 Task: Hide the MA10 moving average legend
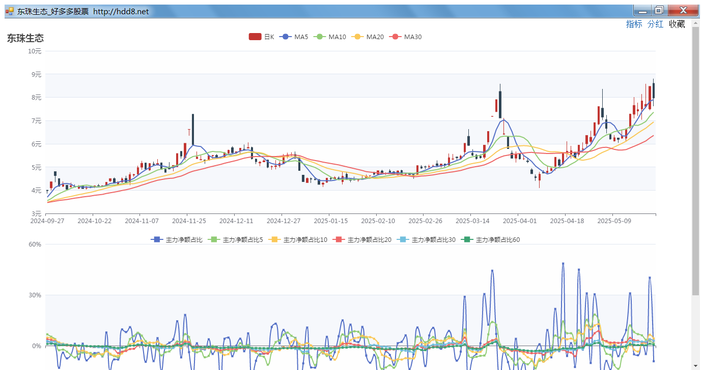pos(329,37)
